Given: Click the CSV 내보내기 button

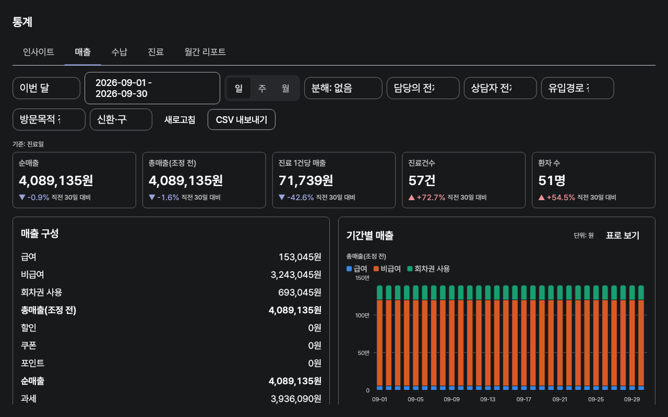Looking at the screenshot, I should 242,119.
